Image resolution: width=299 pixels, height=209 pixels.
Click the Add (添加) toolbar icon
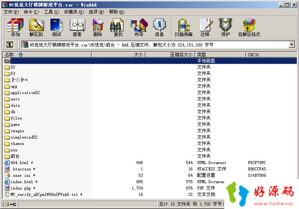click(15, 27)
